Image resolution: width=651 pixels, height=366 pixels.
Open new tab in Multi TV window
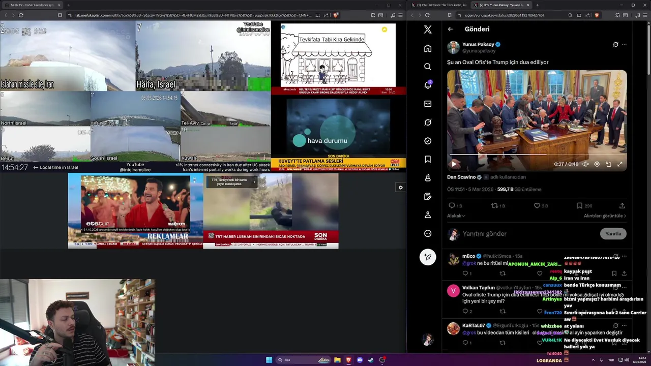pos(68,5)
